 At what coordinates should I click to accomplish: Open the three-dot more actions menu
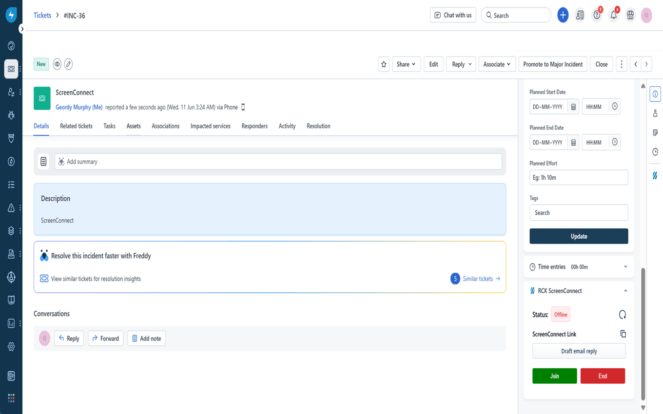[x=621, y=64]
